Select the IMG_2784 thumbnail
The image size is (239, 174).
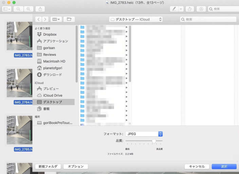click(x=19, y=83)
